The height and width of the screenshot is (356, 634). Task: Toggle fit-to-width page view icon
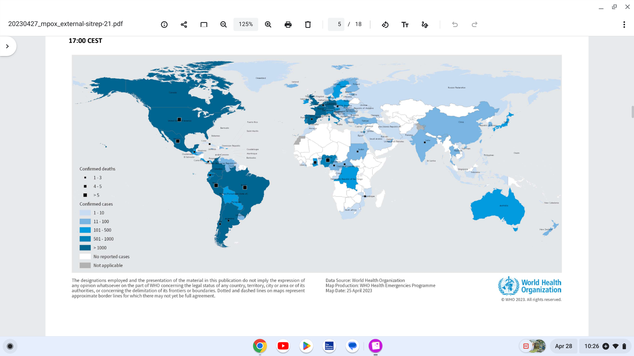(x=204, y=24)
